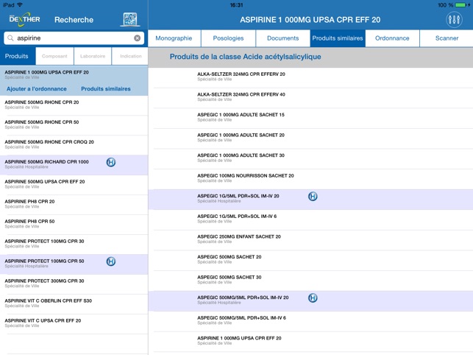Tap the H badge on ASPIRINE 500MG RICHARD
473x355 pixels.
click(x=111, y=162)
